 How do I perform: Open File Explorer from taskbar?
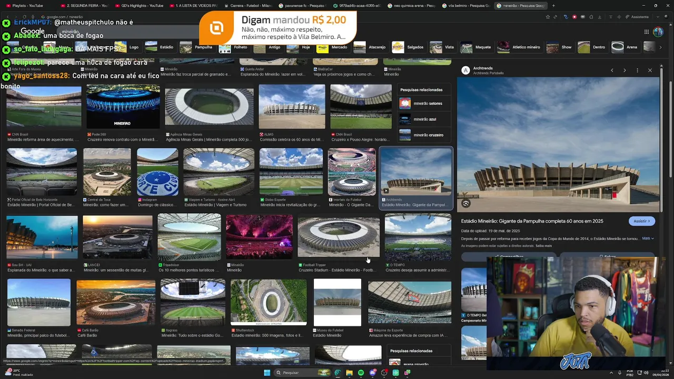click(x=349, y=373)
